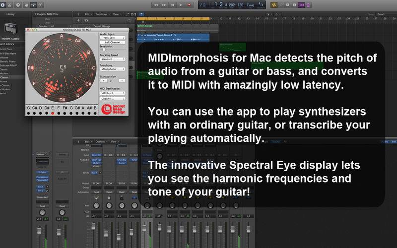Adjust the first inspector channel volume fader

point(39,231)
